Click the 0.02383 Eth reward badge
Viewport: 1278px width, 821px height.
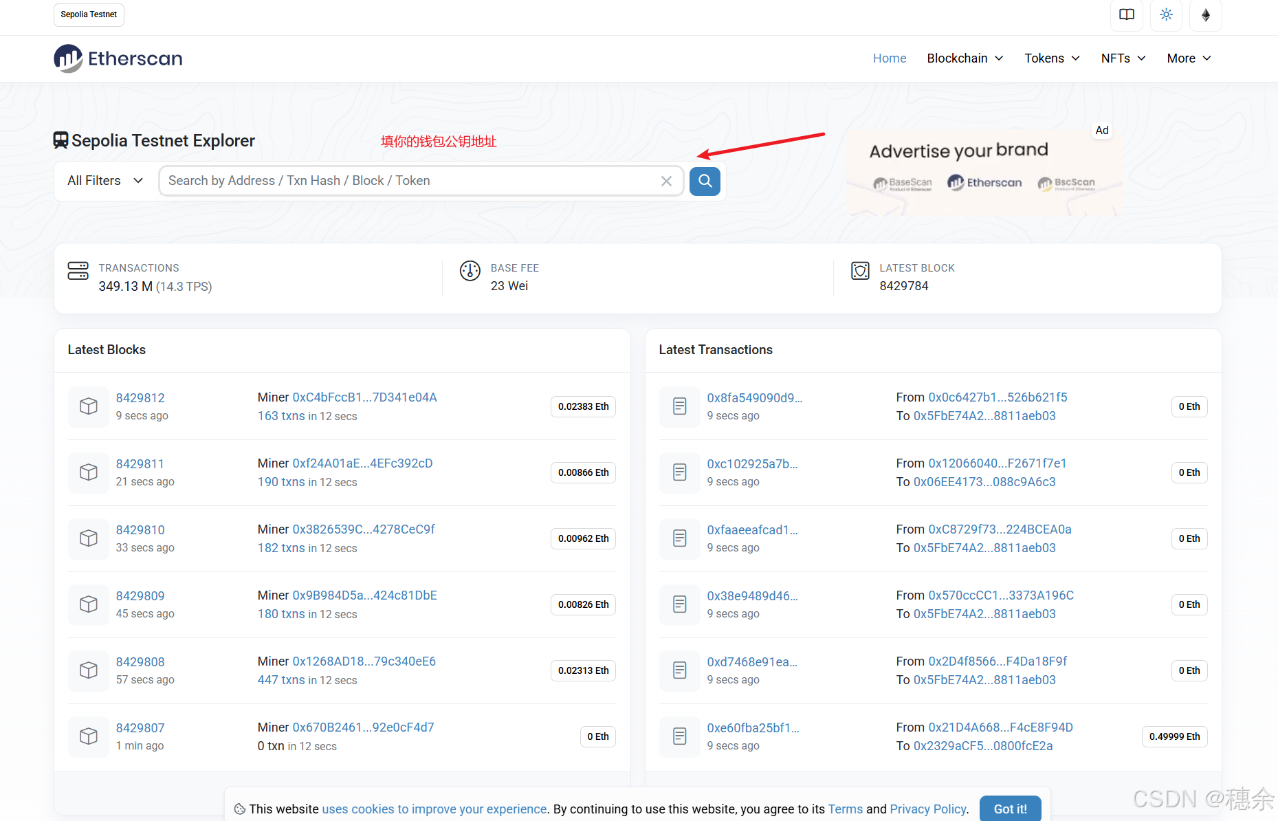click(583, 406)
